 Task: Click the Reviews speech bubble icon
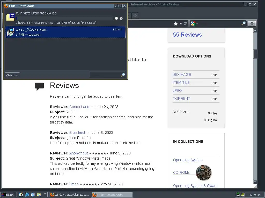pyautogui.click(x=39, y=87)
